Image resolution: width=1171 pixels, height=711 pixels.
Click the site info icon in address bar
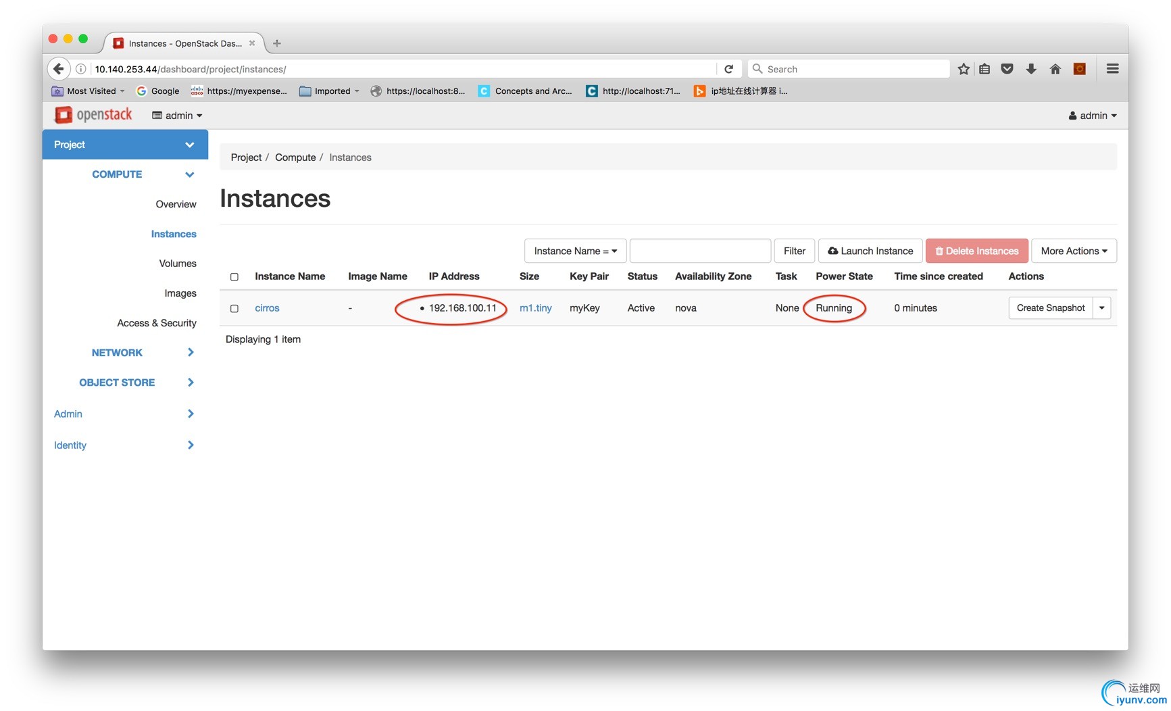click(x=80, y=69)
